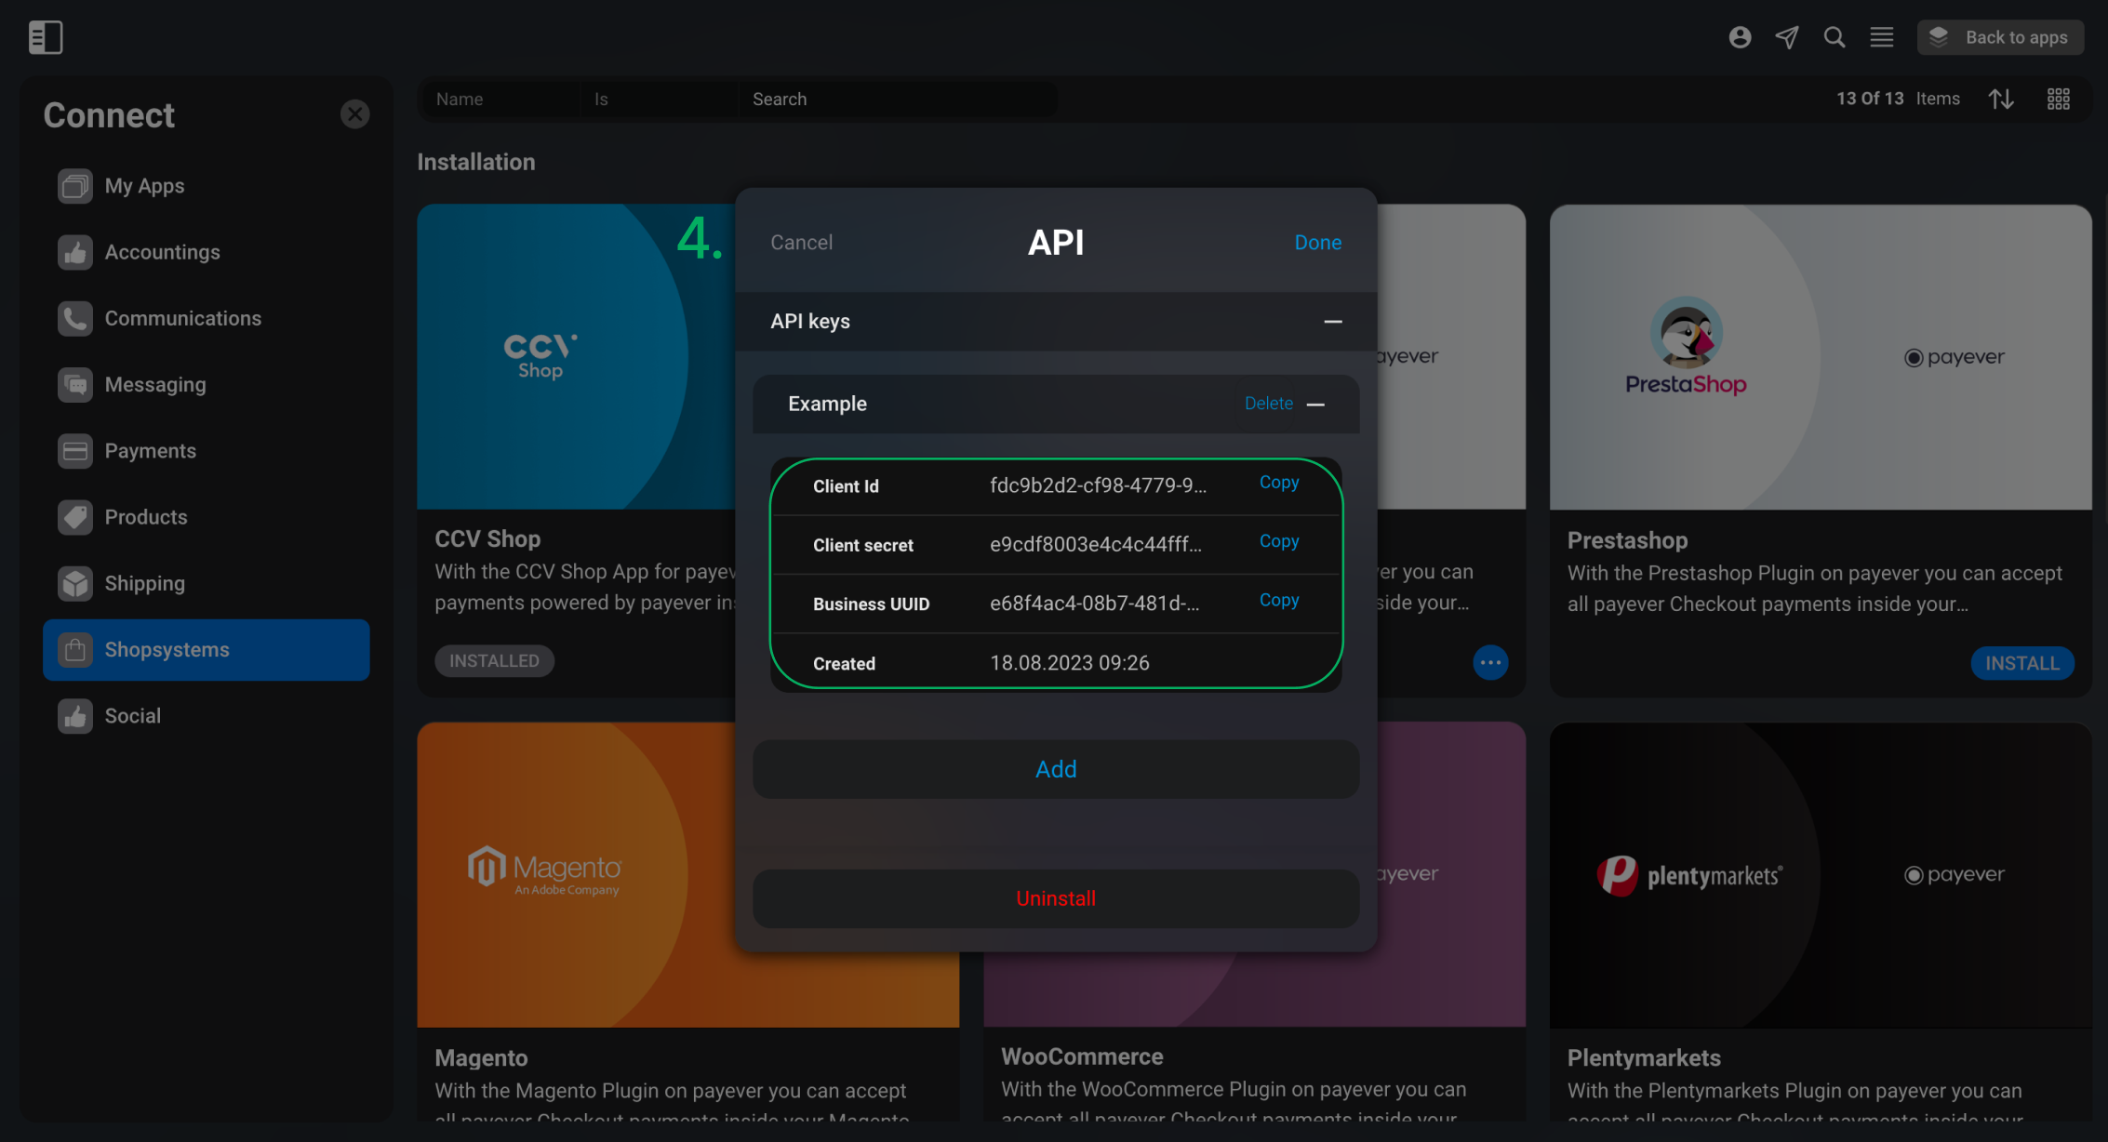
Task: Click the Communications phone icon
Action: (x=75, y=318)
